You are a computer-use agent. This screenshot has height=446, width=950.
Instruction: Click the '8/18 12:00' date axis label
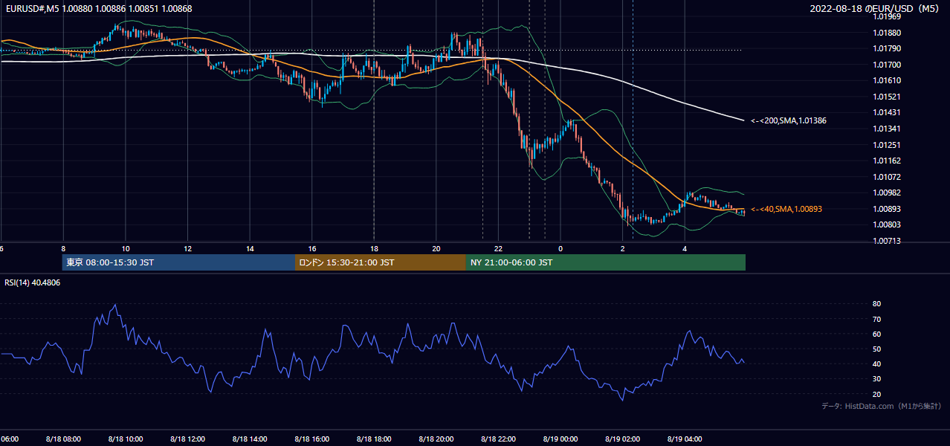pyautogui.click(x=187, y=439)
